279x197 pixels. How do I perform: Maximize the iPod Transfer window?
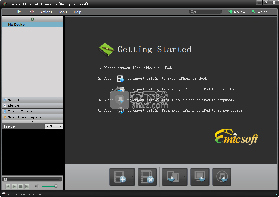point(266,2)
